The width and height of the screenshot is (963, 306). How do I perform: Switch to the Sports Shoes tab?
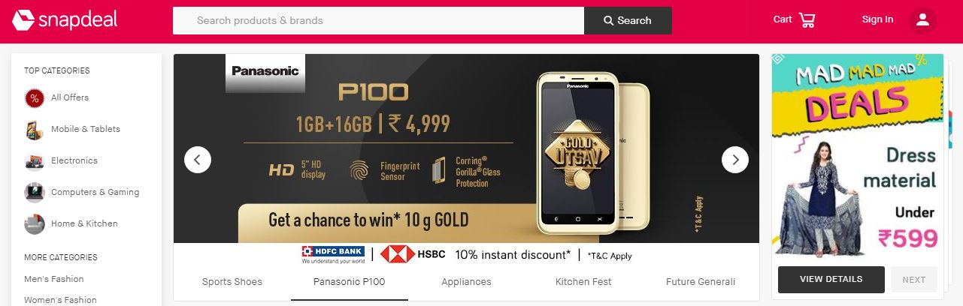pyautogui.click(x=232, y=282)
